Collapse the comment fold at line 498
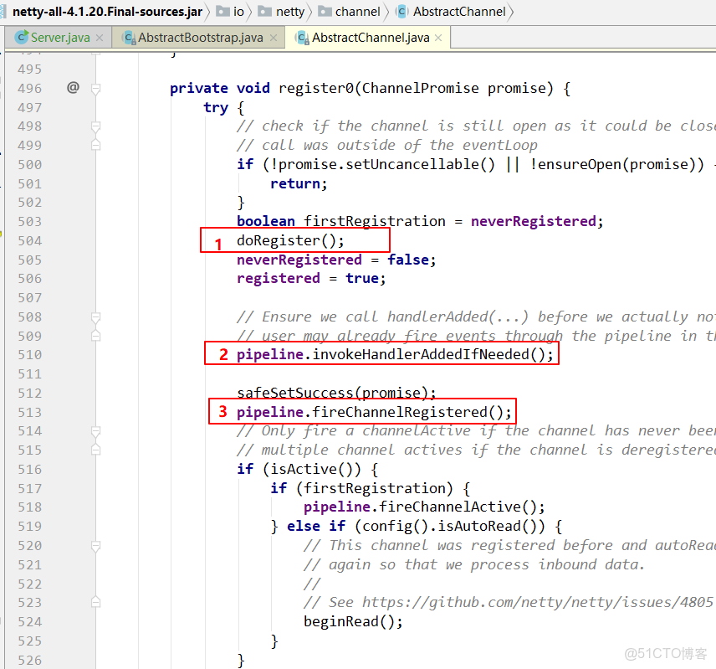This screenshot has width=716, height=669. (x=95, y=126)
